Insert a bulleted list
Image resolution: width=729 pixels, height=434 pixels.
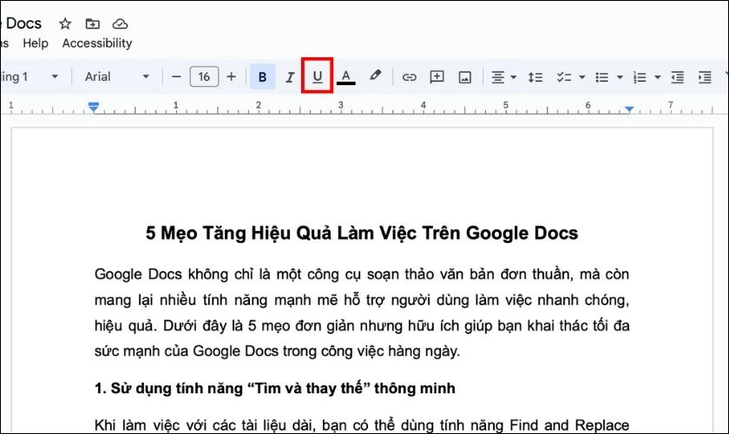[x=602, y=77]
